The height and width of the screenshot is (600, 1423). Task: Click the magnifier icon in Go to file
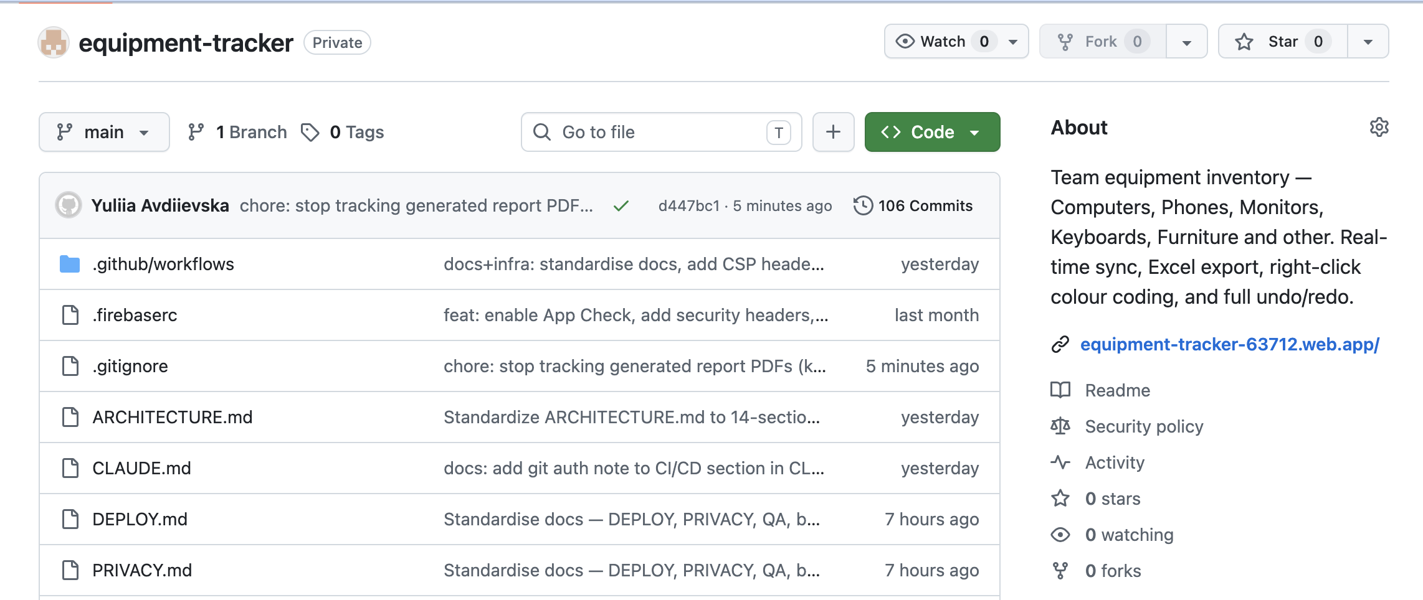pyautogui.click(x=542, y=132)
